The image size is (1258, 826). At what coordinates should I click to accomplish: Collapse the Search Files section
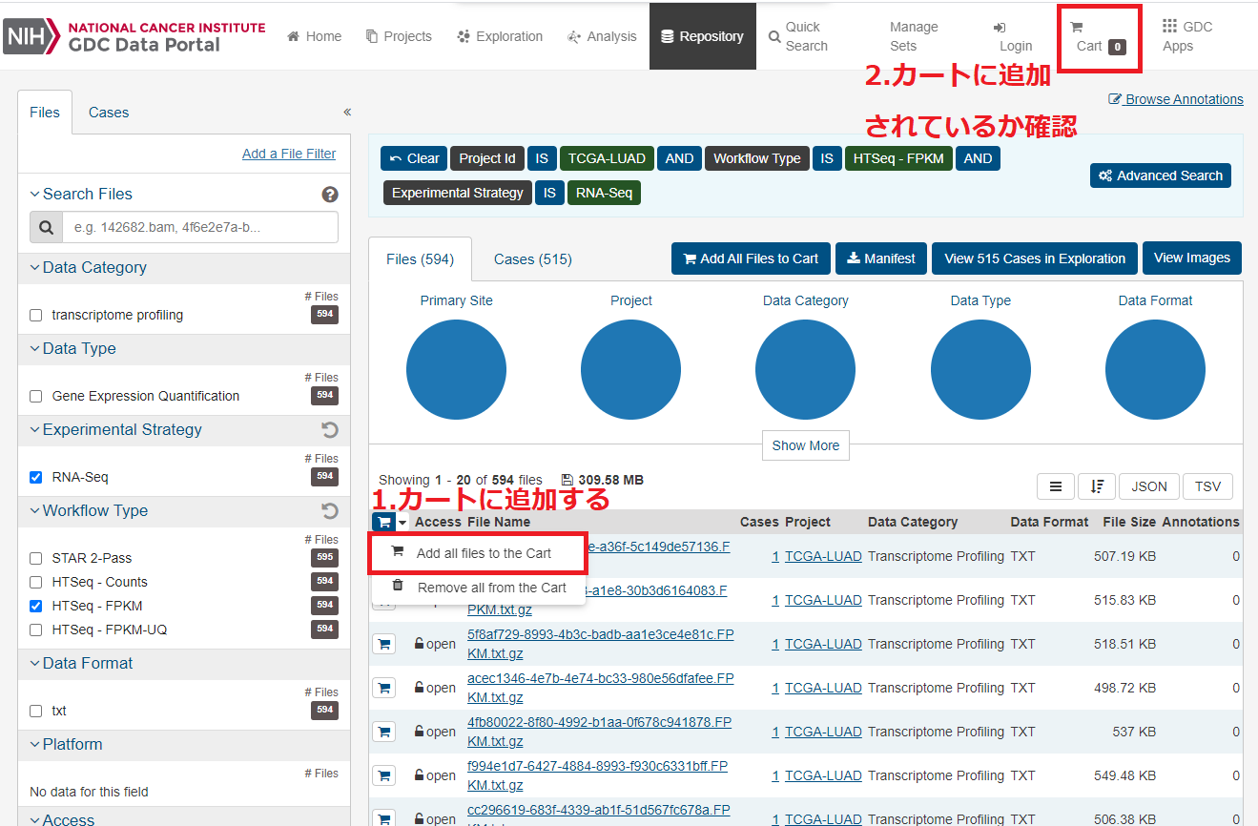point(81,194)
